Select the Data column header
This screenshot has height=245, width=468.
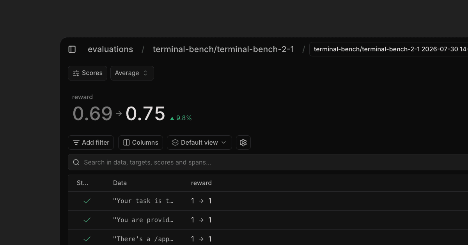point(120,183)
